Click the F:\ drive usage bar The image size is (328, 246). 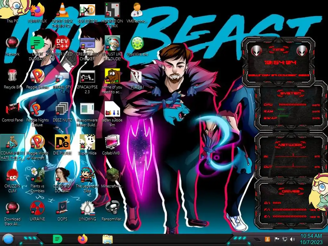click(290, 209)
